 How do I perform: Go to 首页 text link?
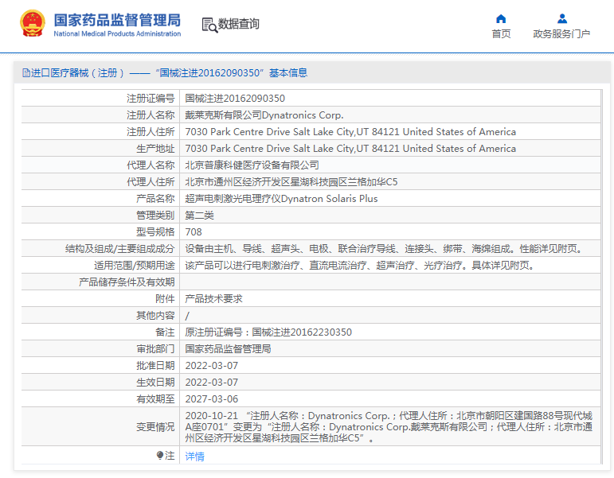pos(501,34)
